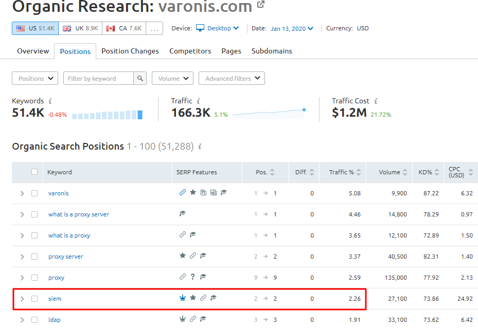478x328 pixels.
Task: Click the keywords trend bar chart
Action: click(108, 115)
